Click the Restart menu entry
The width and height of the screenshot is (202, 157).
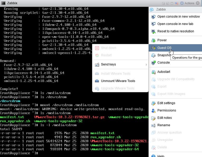106,55
